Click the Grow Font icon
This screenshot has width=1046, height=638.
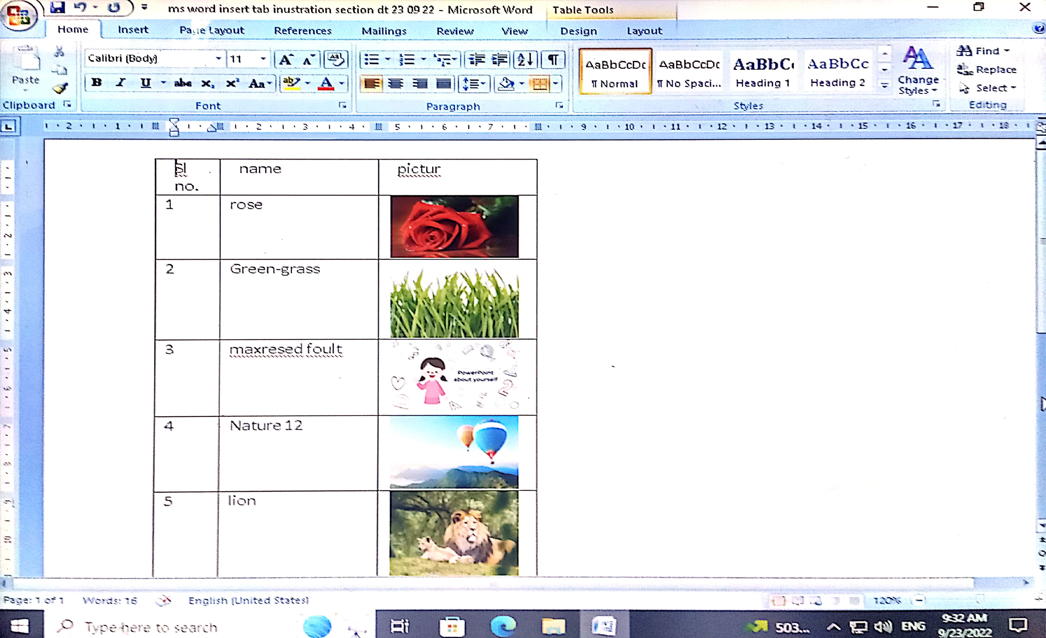pyautogui.click(x=286, y=59)
